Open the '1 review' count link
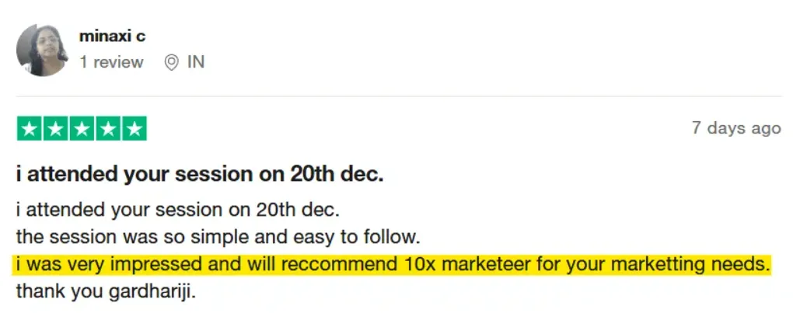 [x=111, y=62]
